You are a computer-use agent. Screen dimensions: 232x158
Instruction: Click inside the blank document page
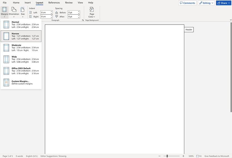115,89
